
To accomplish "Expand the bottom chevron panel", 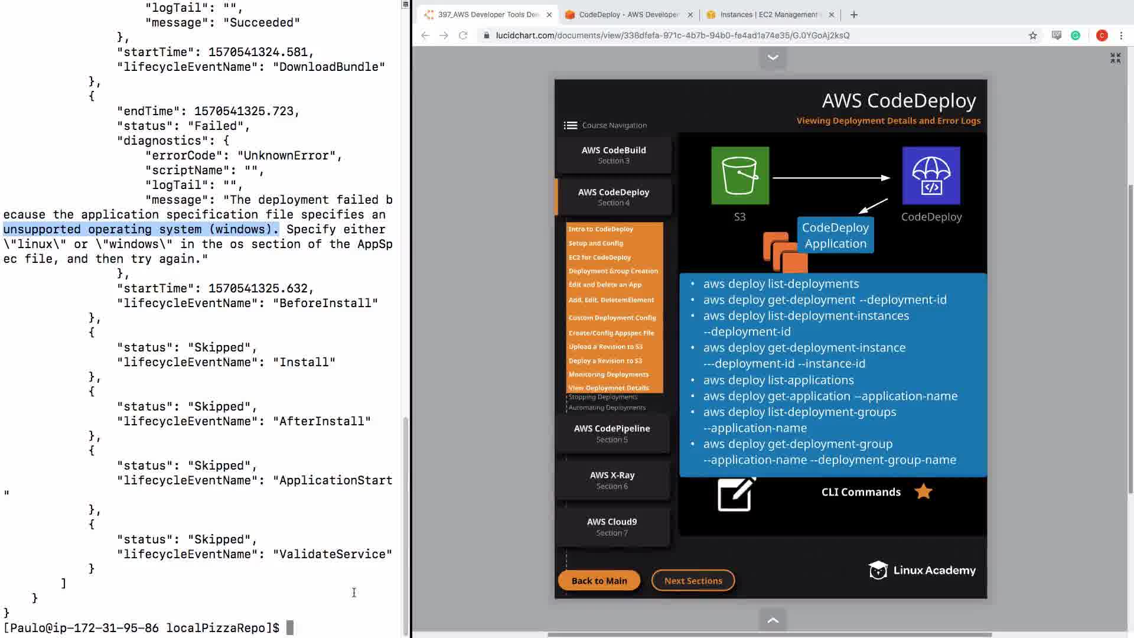I will [773, 620].
